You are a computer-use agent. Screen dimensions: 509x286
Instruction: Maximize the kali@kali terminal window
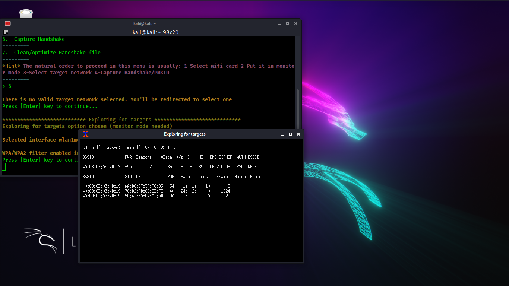(288, 23)
